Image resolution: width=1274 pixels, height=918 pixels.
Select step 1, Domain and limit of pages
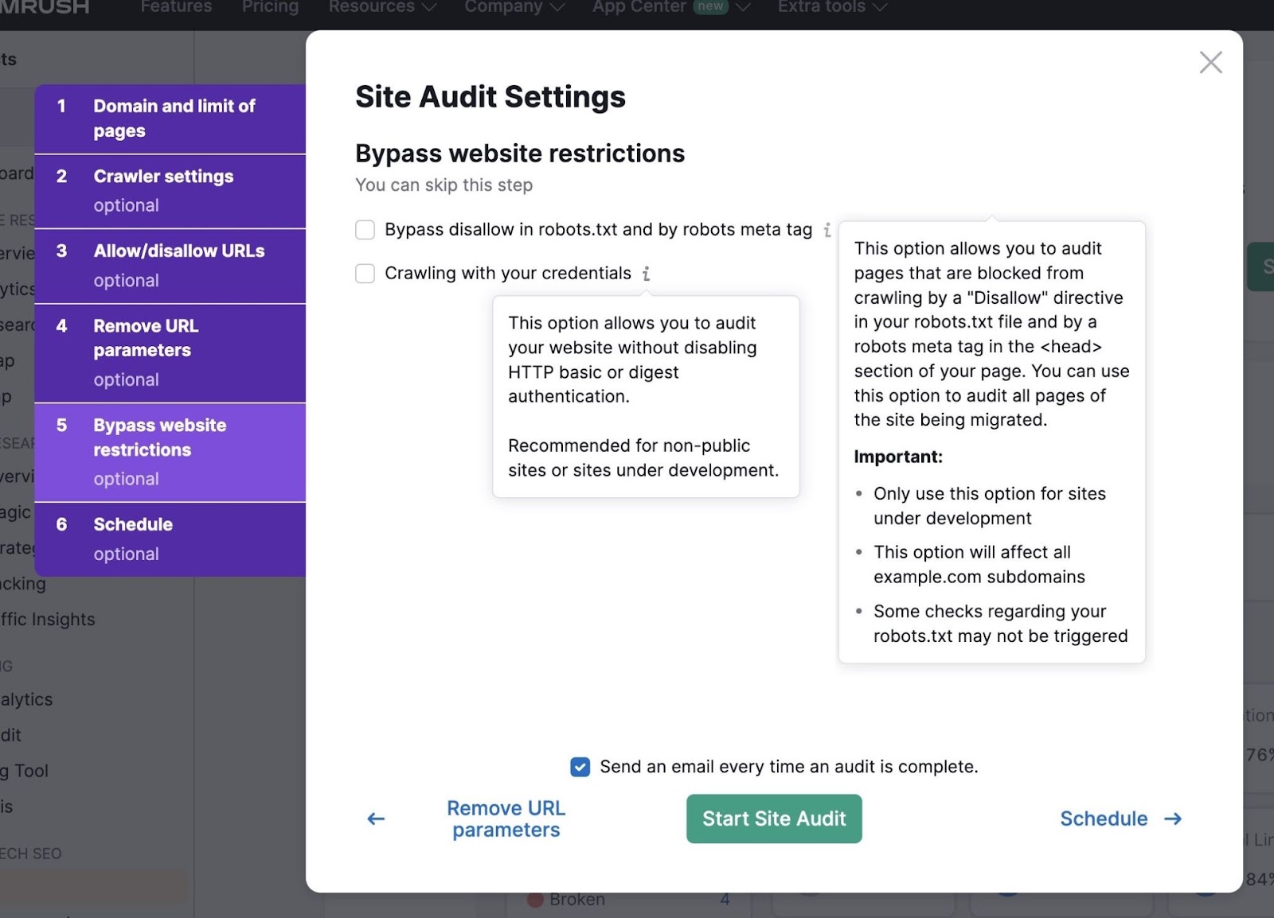pos(170,118)
